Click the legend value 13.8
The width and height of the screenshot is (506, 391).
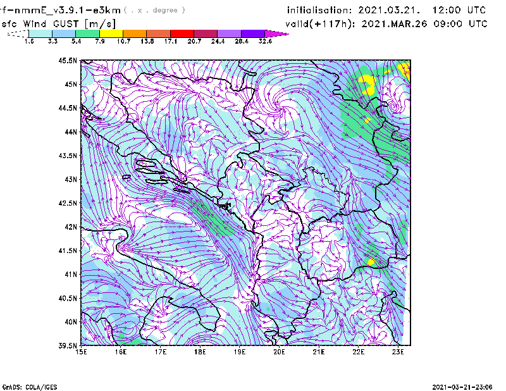coord(147,41)
